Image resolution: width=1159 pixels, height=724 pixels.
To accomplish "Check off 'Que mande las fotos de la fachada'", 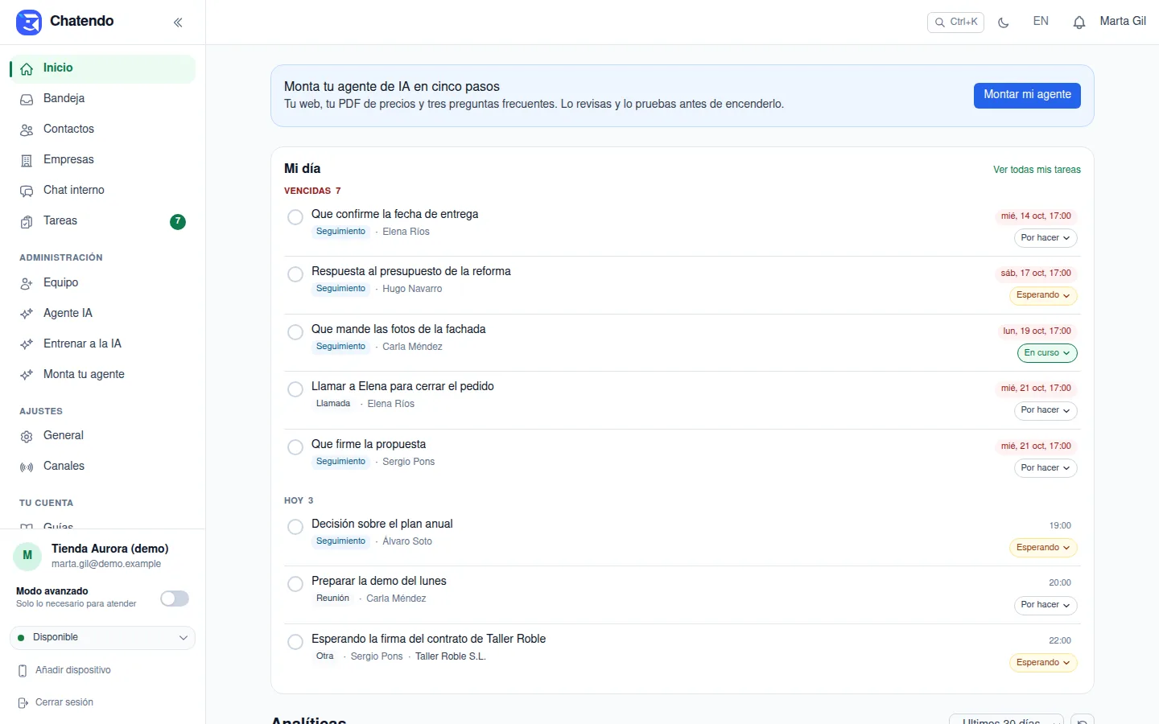I will point(295,332).
